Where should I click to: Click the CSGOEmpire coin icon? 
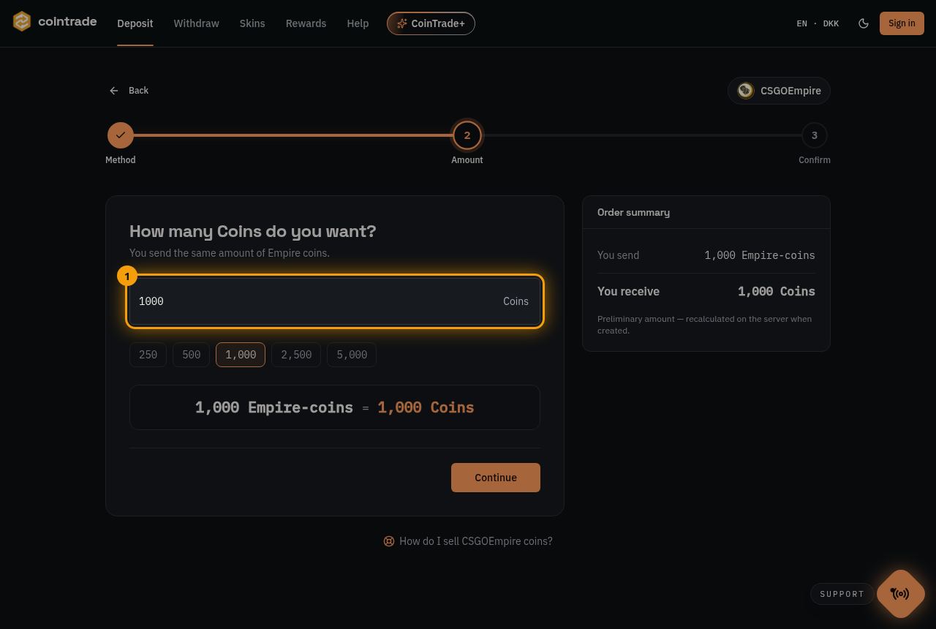click(745, 91)
